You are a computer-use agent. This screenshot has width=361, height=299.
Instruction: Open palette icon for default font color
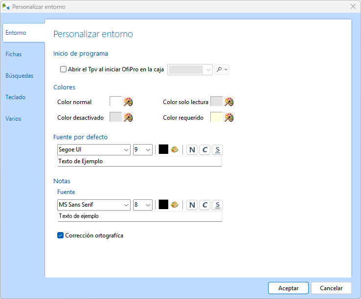click(175, 149)
